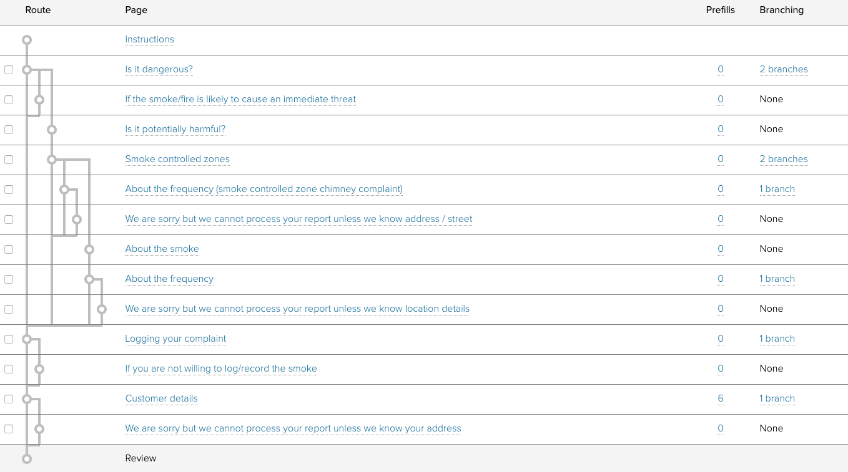The height and width of the screenshot is (472, 848).
Task: Click route node for Customer details row
Action: click(26, 399)
